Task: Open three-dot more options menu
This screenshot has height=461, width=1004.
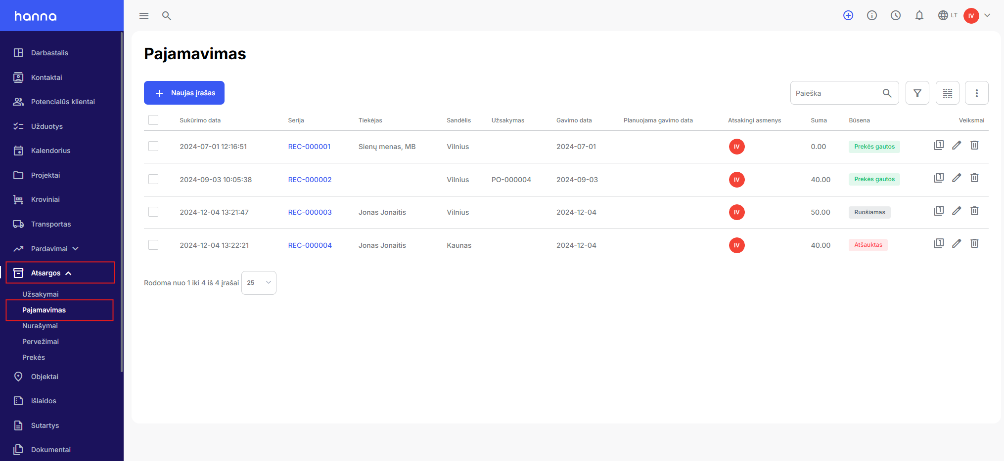Action: point(977,93)
